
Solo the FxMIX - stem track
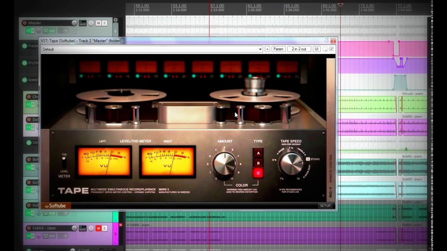click(x=104, y=228)
